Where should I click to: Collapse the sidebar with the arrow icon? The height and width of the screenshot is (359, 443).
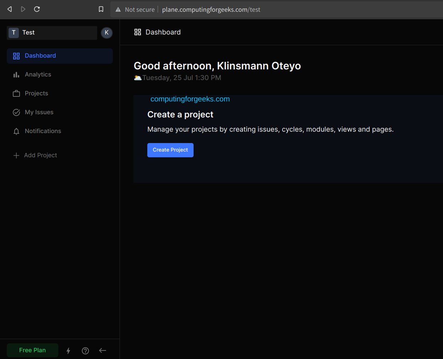[102, 350]
